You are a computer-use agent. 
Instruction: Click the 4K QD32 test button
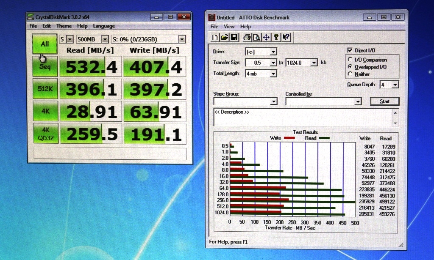point(45,134)
